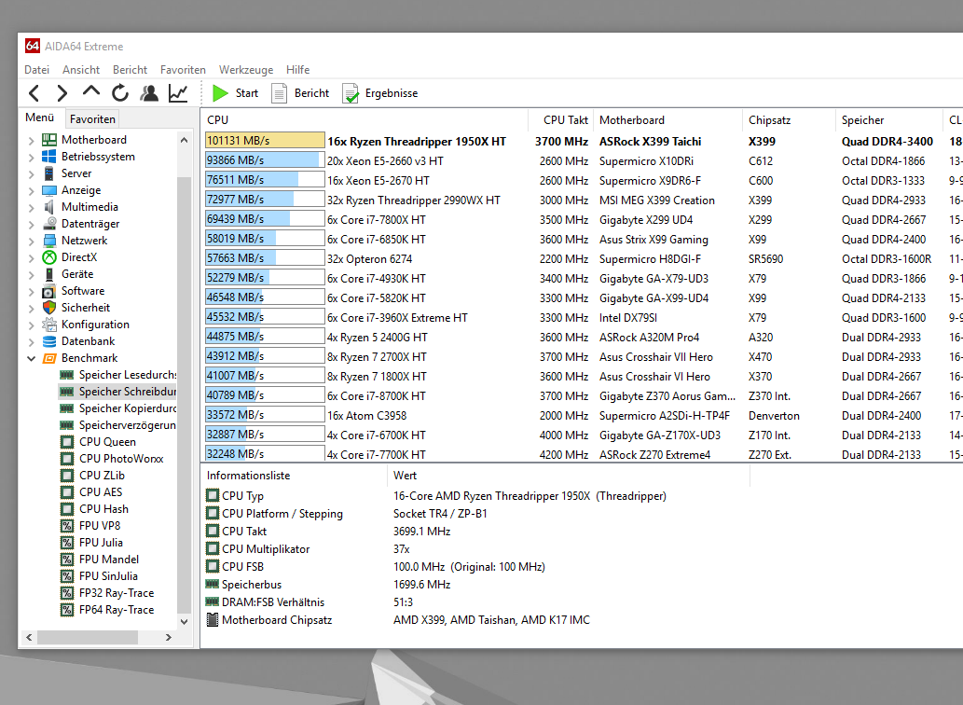The image size is (963, 705).
Task: Select the CPU AES benchmark icon
Action: pos(67,491)
